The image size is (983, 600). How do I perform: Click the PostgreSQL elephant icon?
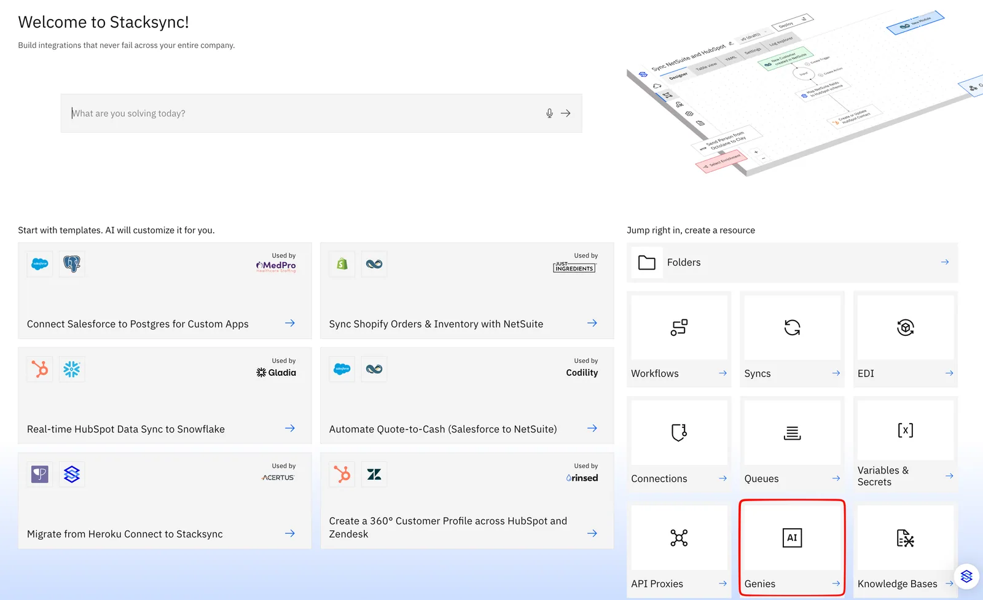tap(72, 264)
